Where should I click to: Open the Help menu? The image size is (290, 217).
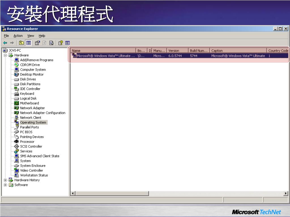42,36
